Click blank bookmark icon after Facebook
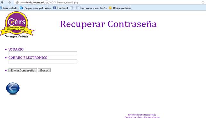This screenshot has width=206, height=118. [x=71, y=8]
